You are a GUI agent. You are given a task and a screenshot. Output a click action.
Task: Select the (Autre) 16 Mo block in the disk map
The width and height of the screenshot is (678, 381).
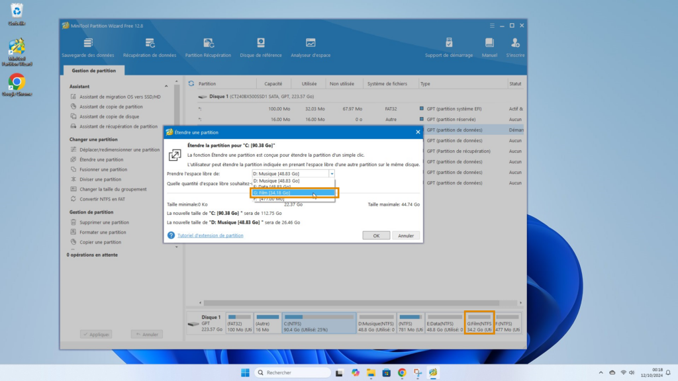pyautogui.click(x=267, y=323)
